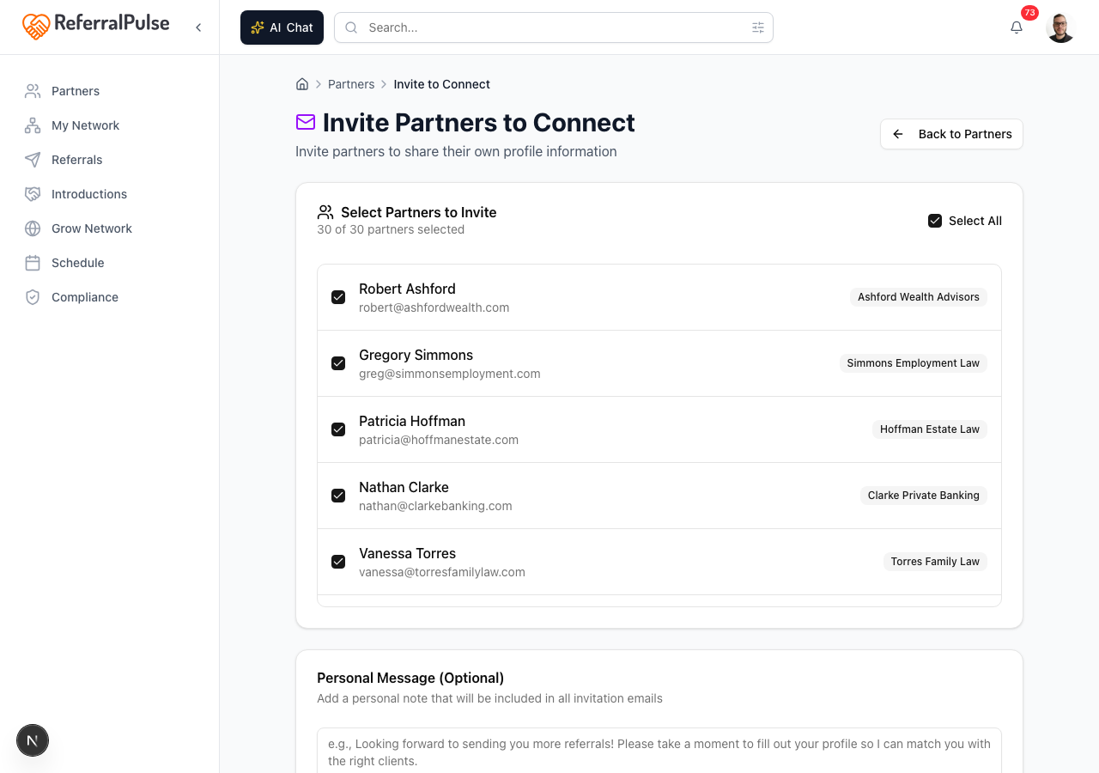This screenshot has width=1099, height=773.
Task: Toggle the Select All checkbox
Action: pos(935,221)
